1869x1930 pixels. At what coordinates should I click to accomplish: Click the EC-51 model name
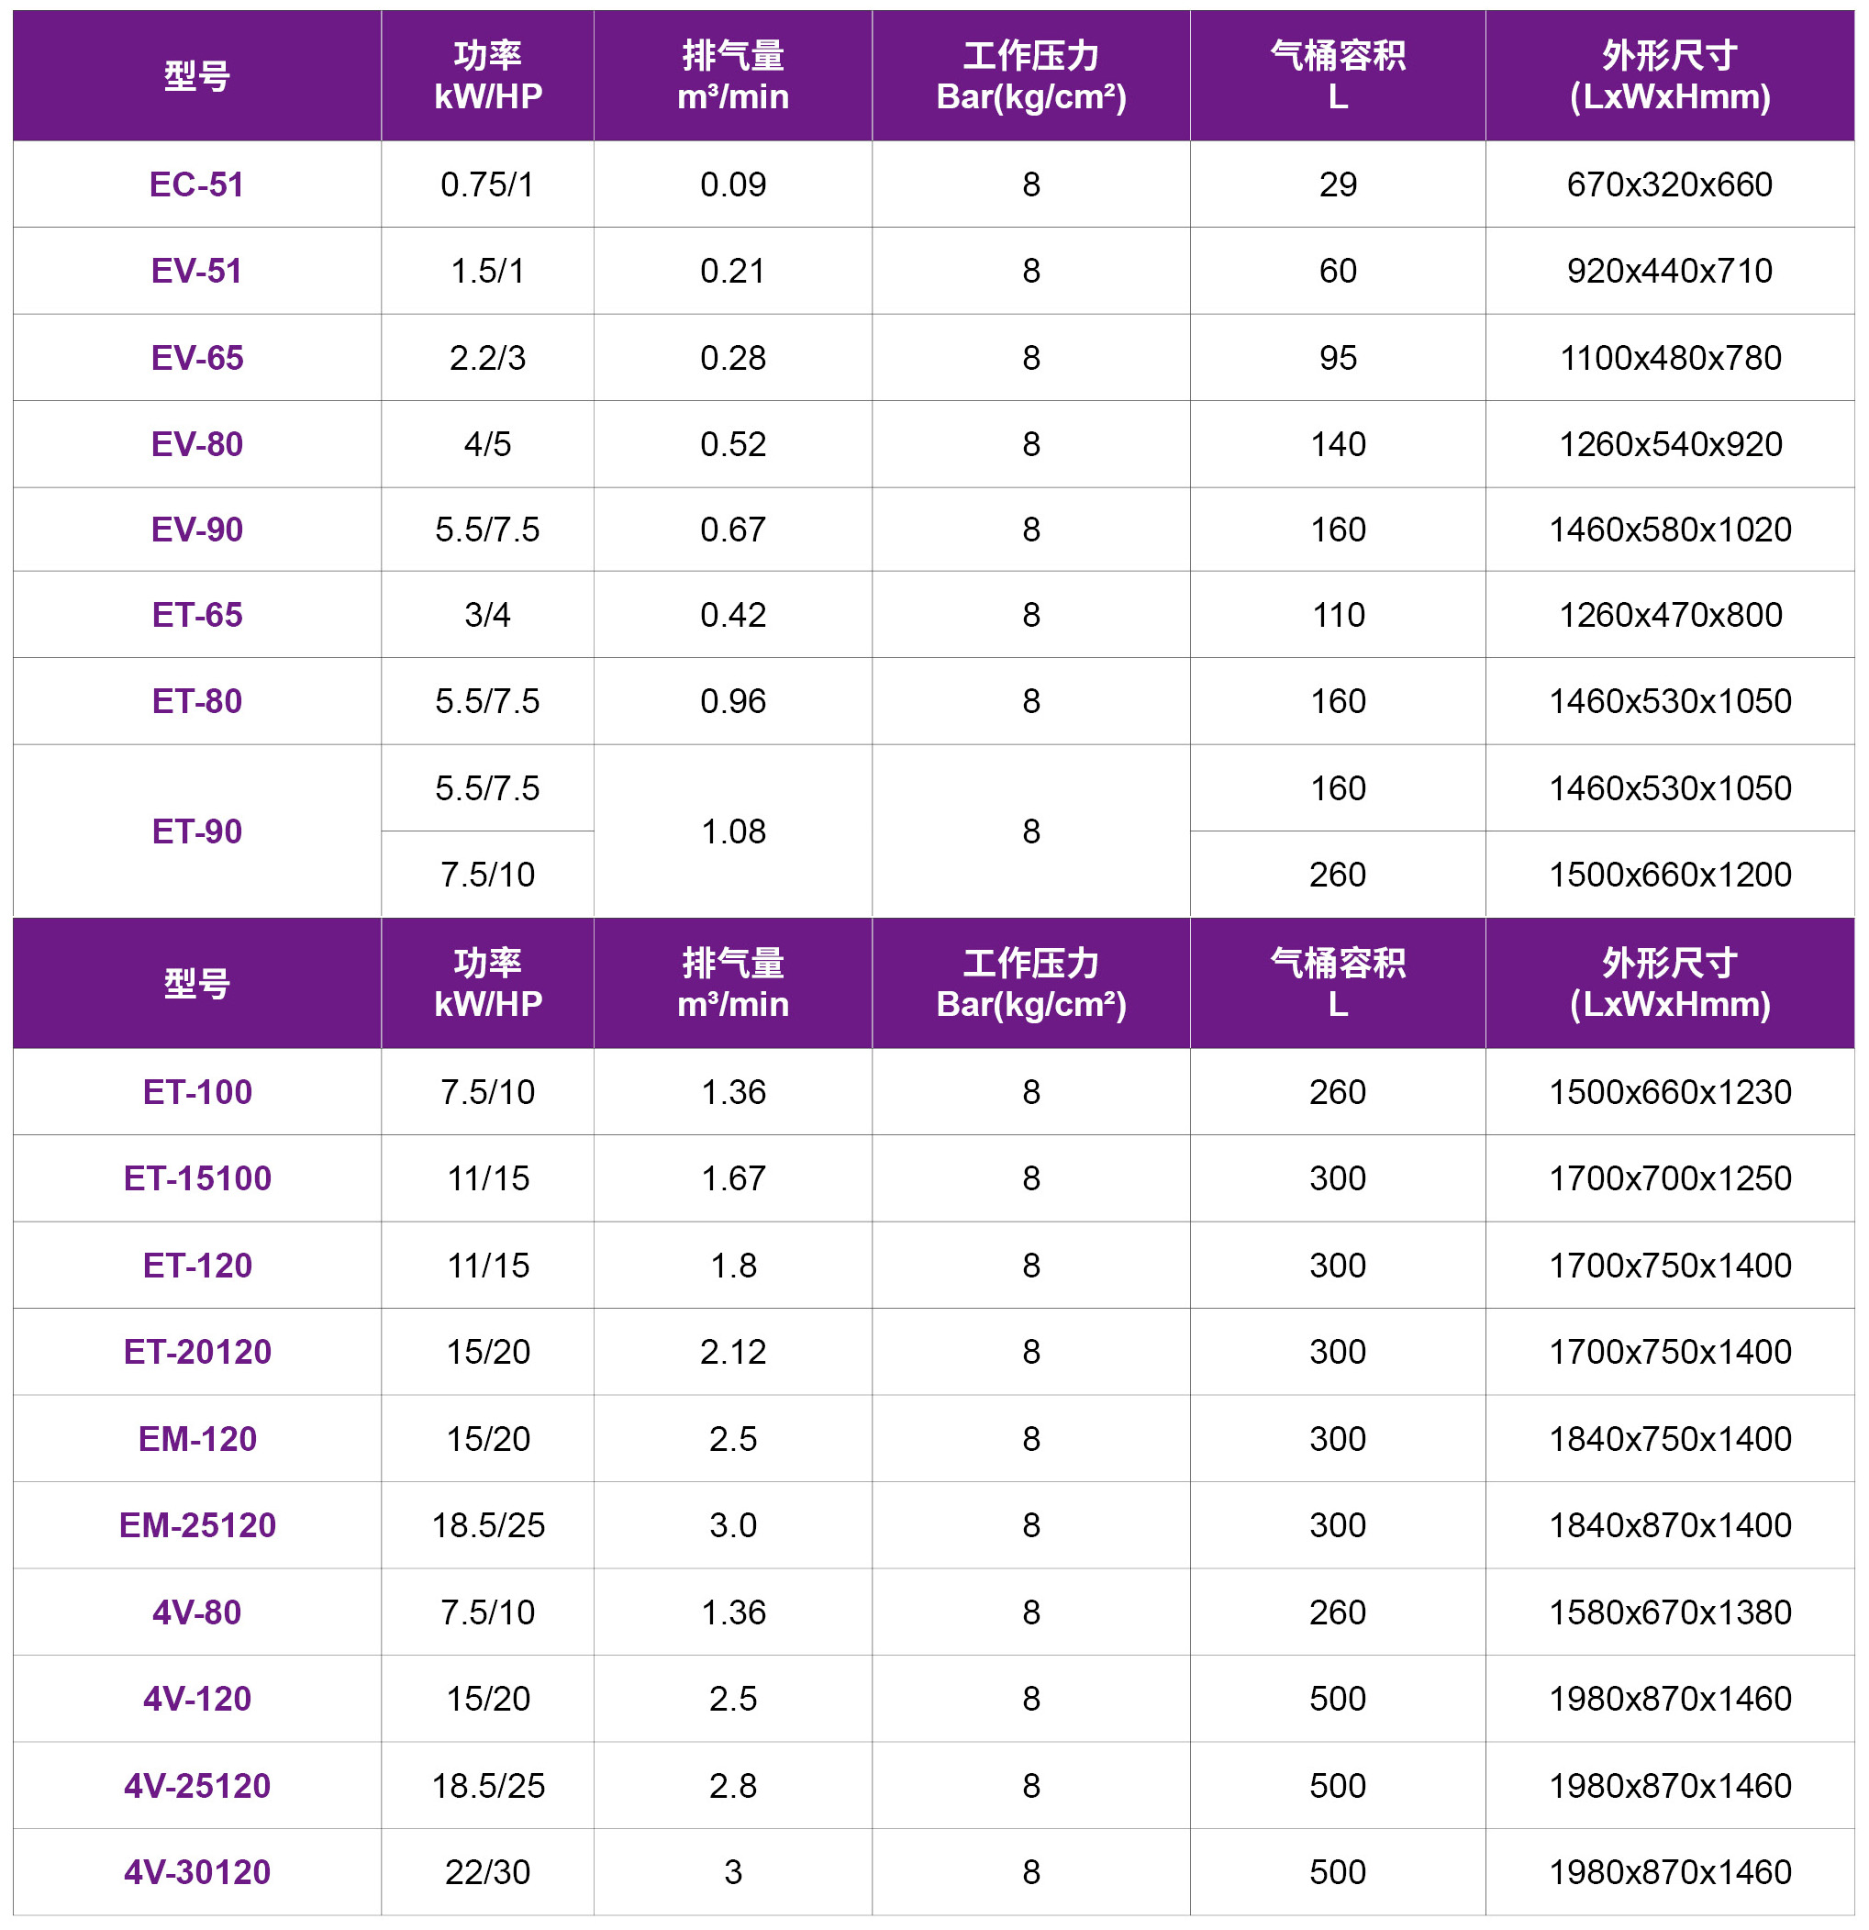(197, 184)
